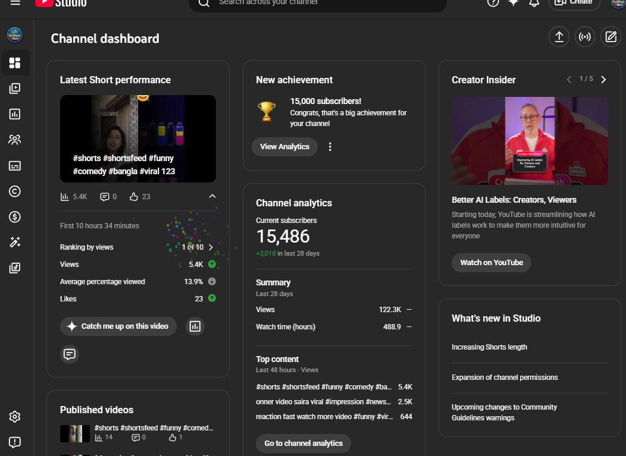Viewport: 626px width, 456px height.
Task: Open Customization magic wand sidebar item
Action: 15,242
